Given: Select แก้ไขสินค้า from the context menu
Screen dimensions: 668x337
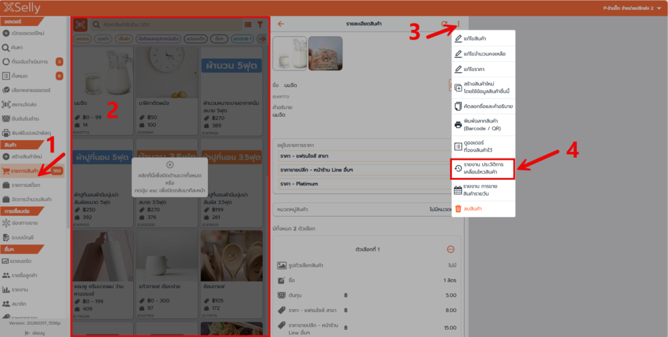Looking at the screenshot, I should click(483, 39).
